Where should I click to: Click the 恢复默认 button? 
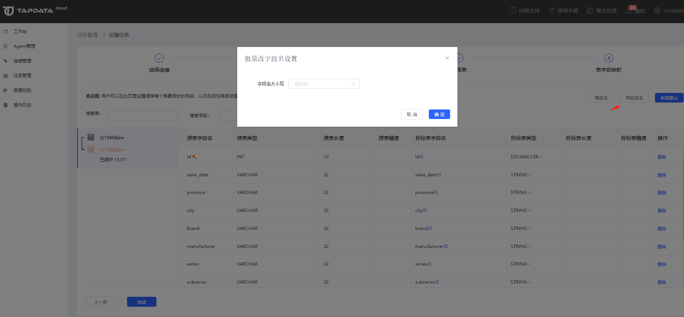click(669, 98)
